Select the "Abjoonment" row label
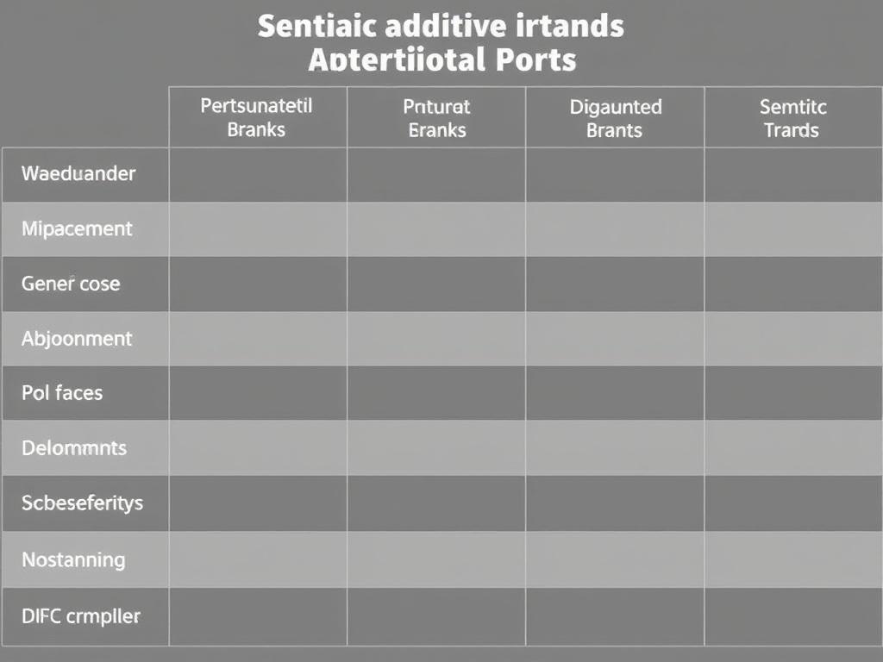The width and height of the screenshot is (883, 662). click(x=77, y=339)
